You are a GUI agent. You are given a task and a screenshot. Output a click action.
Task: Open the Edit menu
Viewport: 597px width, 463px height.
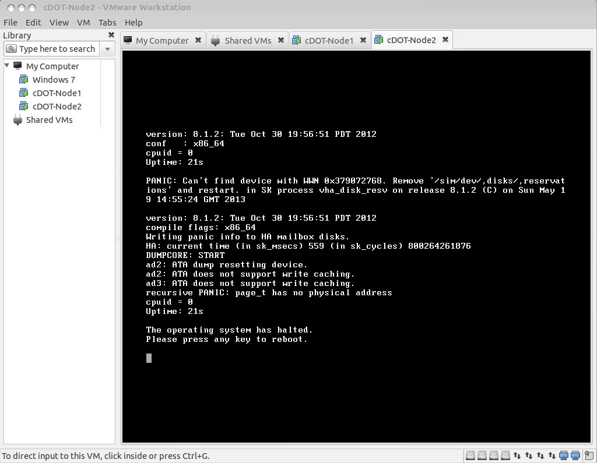coord(33,23)
